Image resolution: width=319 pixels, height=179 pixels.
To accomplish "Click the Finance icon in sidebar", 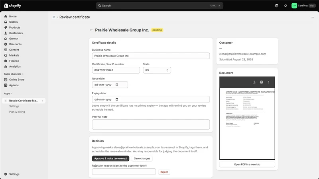I will tap(6, 61).
